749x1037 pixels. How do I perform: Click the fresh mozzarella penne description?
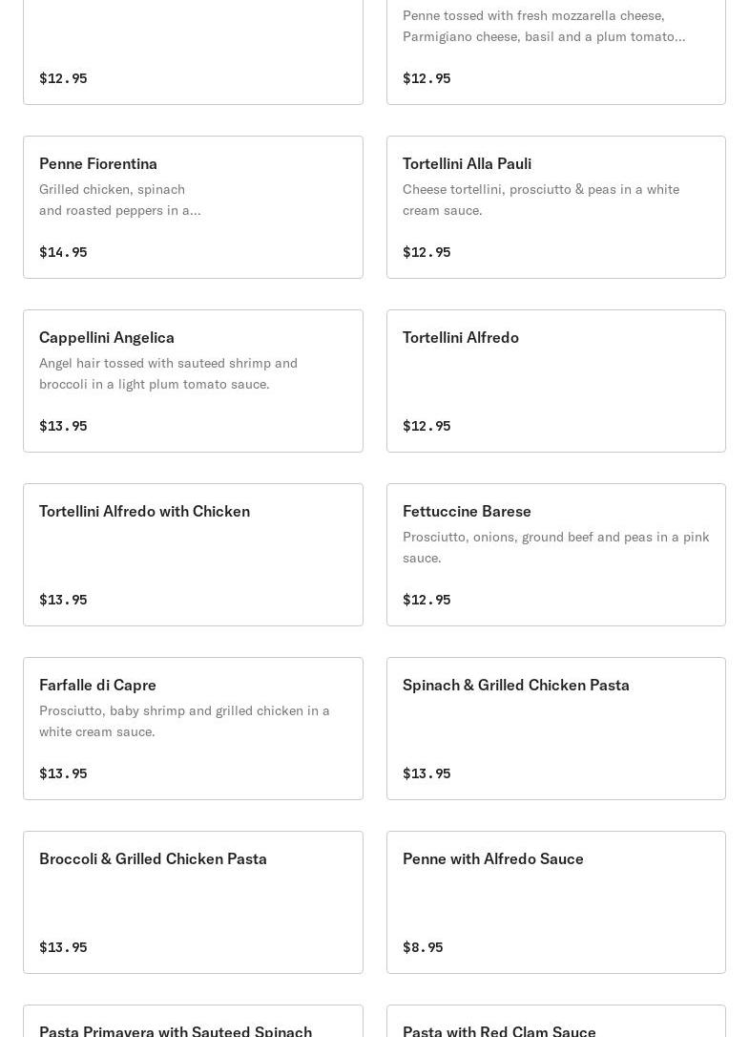(x=543, y=26)
